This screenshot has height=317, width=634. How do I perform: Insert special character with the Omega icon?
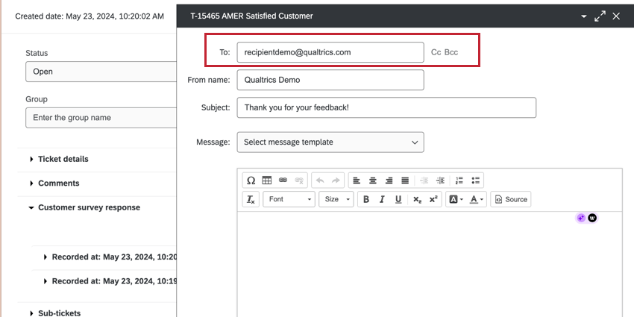pos(251,181)
